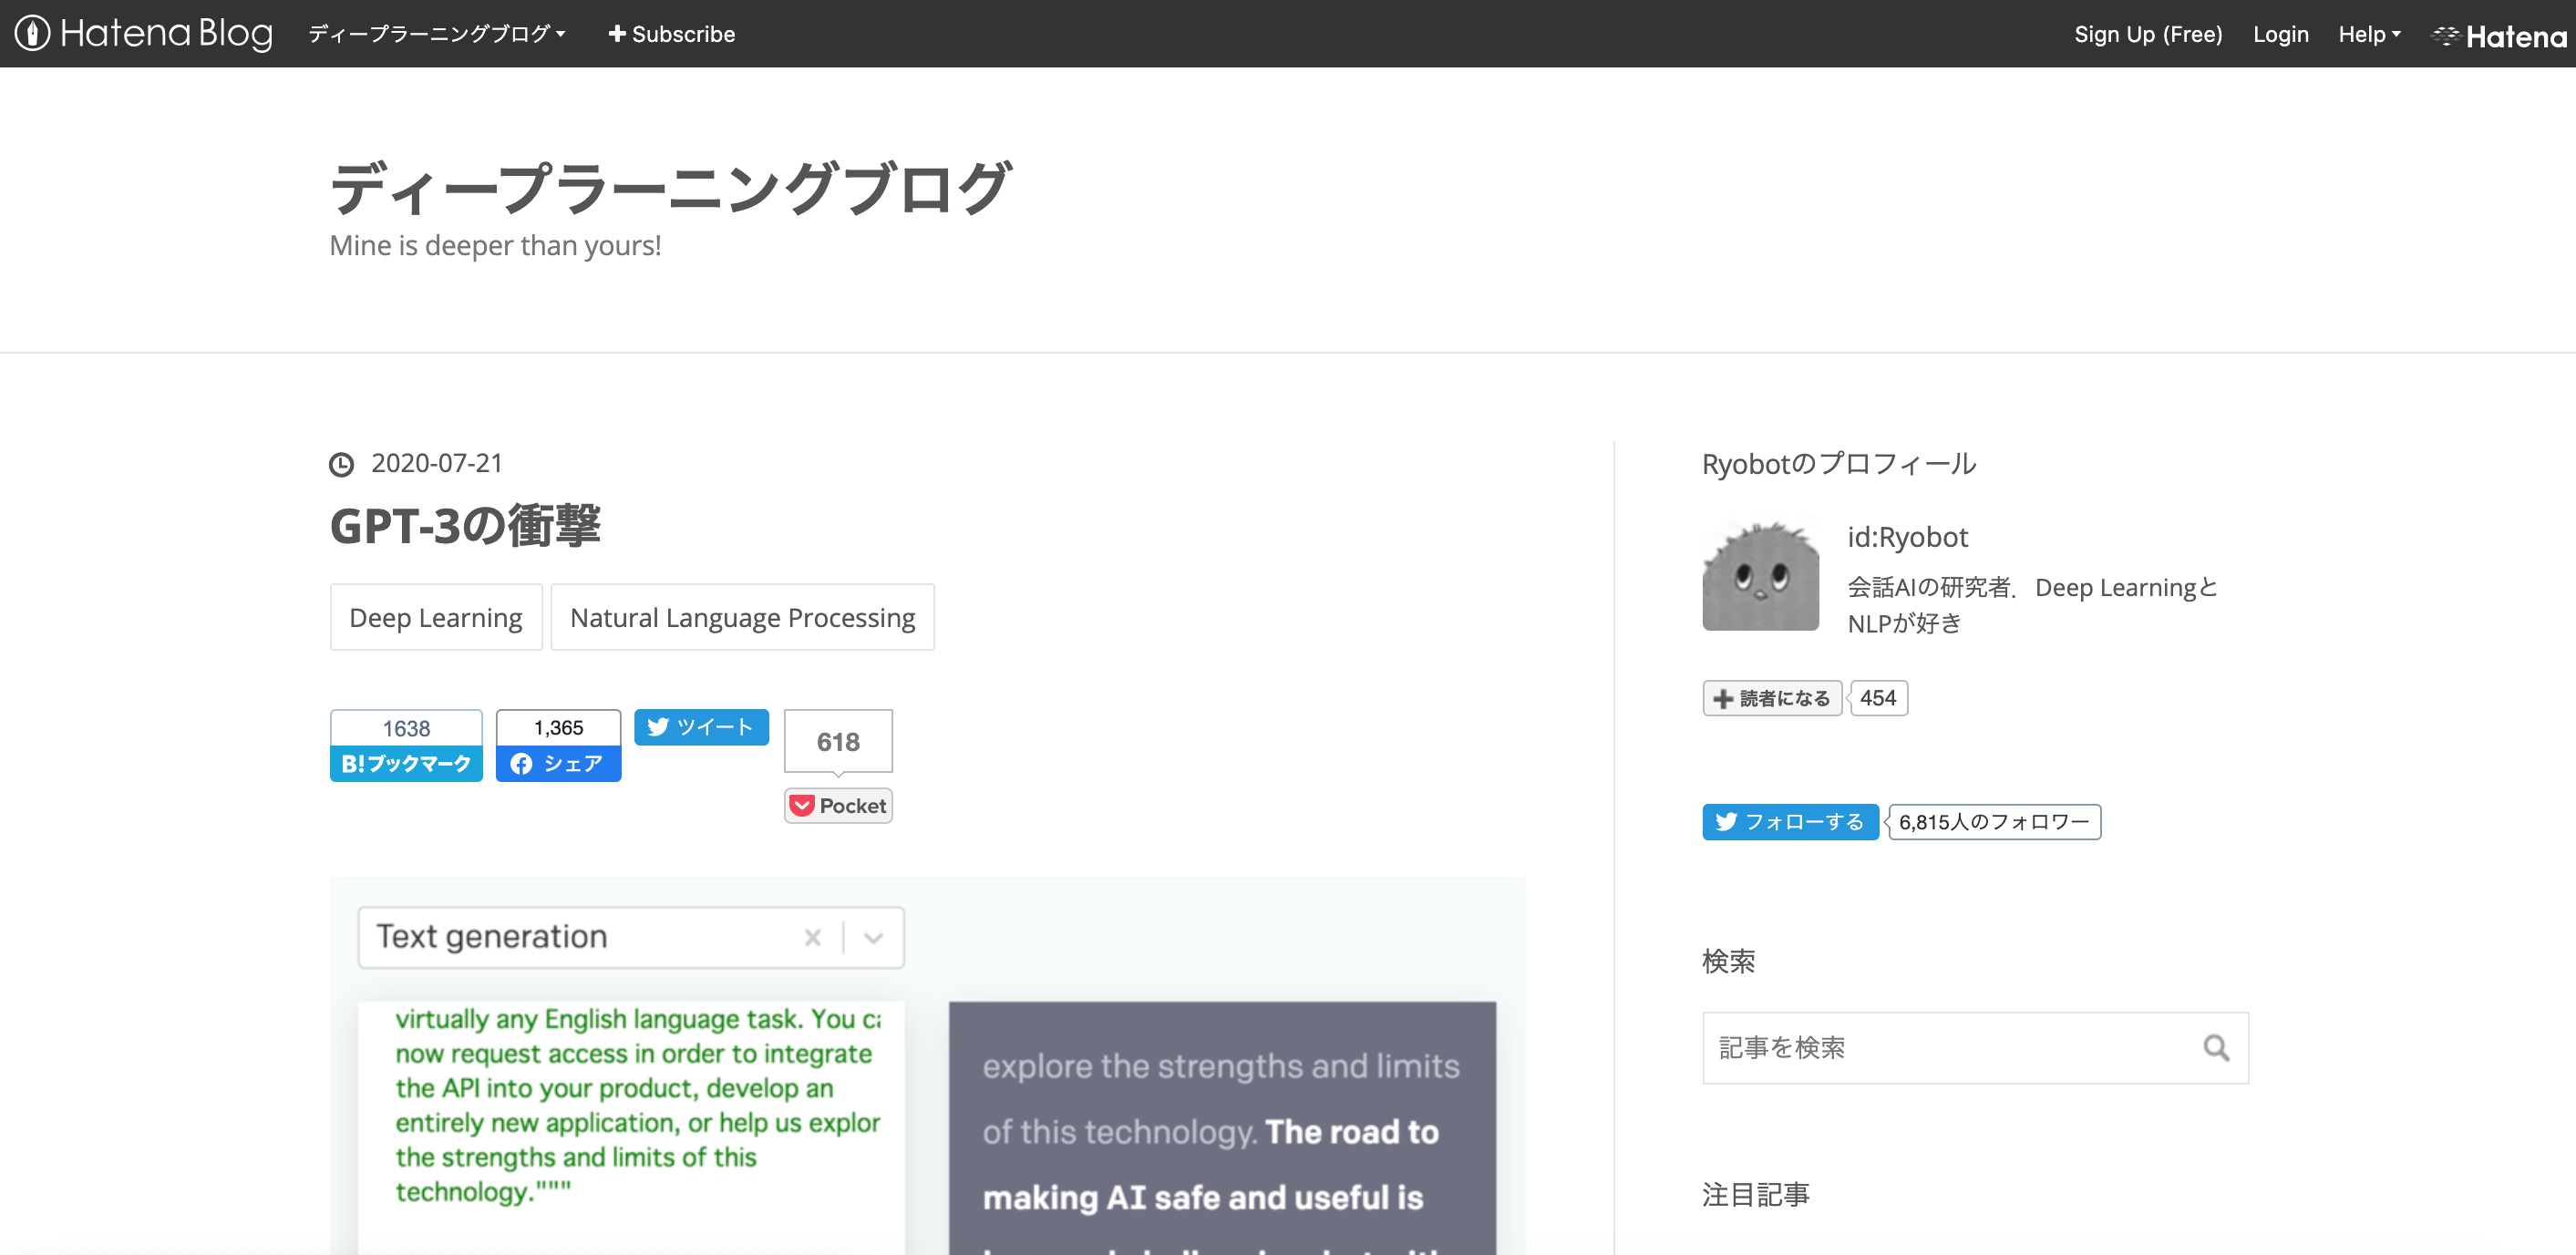Click the 618 Pocket save count
Screen dimensions: 2576x1255
point(838,742)
